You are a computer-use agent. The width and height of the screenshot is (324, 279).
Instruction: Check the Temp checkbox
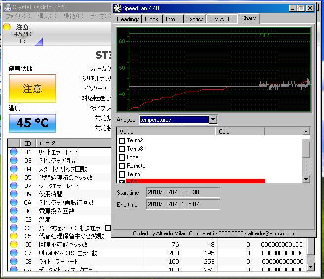coord(122,174)
